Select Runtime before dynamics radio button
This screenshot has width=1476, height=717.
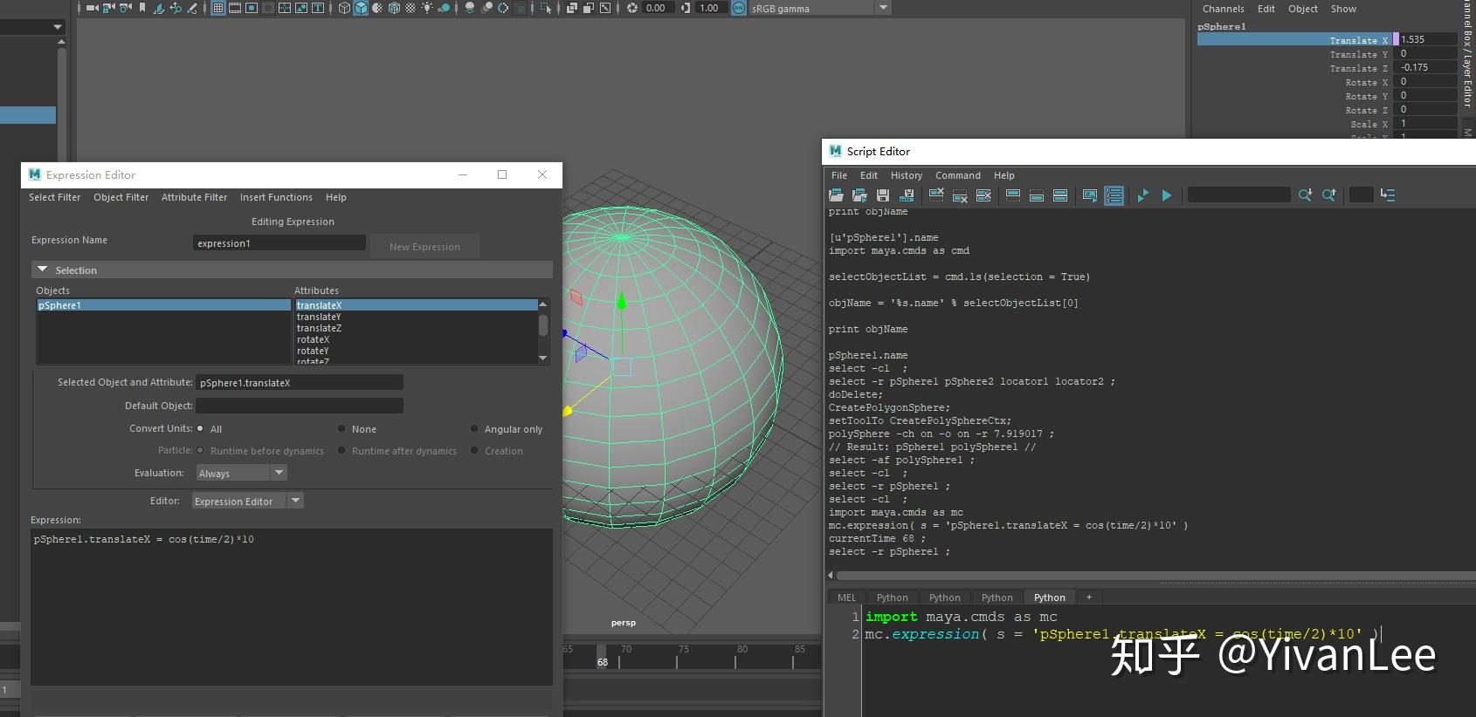point(200,450)
